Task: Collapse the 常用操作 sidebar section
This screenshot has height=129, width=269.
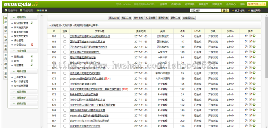Action: [23, 17]
